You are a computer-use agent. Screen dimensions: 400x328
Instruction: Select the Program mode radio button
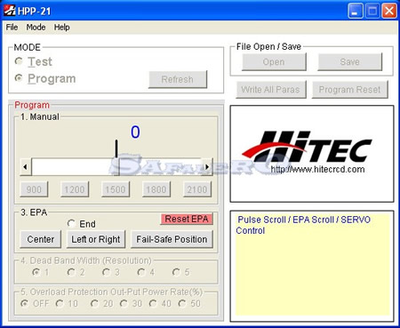click(19, 78)
